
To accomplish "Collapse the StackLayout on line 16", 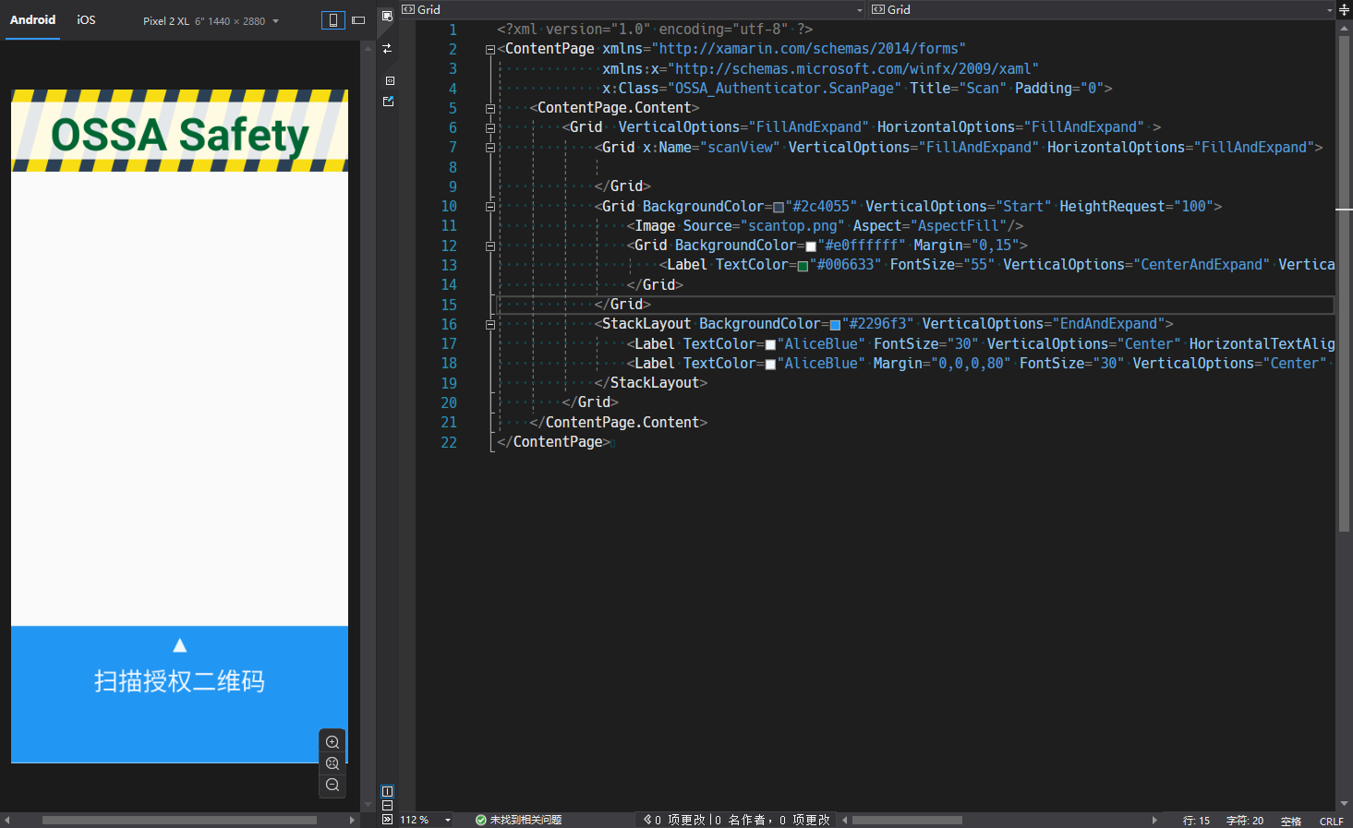I will click(x=490, y=325).
